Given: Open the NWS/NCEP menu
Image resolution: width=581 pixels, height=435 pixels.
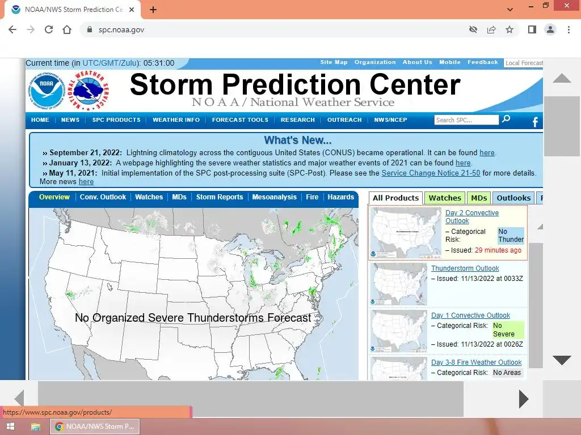Looking at the screenshot, I should [x=390, y=120].
